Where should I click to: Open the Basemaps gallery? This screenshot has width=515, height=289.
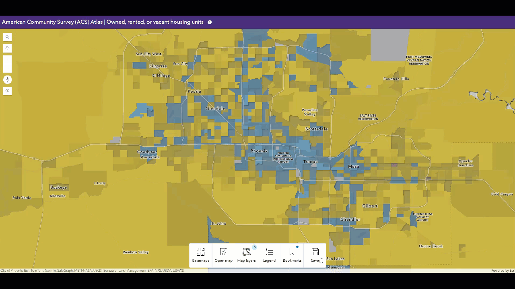click(200, 255)
